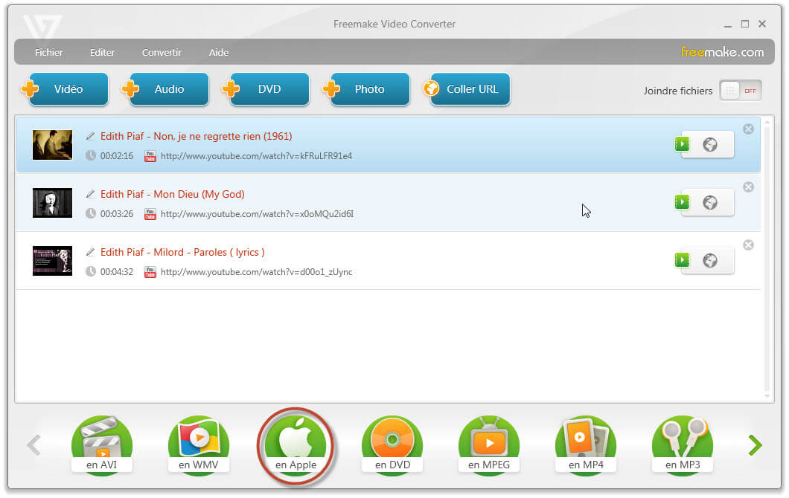Click title Edith Piaf - Mon Dieu (My God)

click(173, 194)
